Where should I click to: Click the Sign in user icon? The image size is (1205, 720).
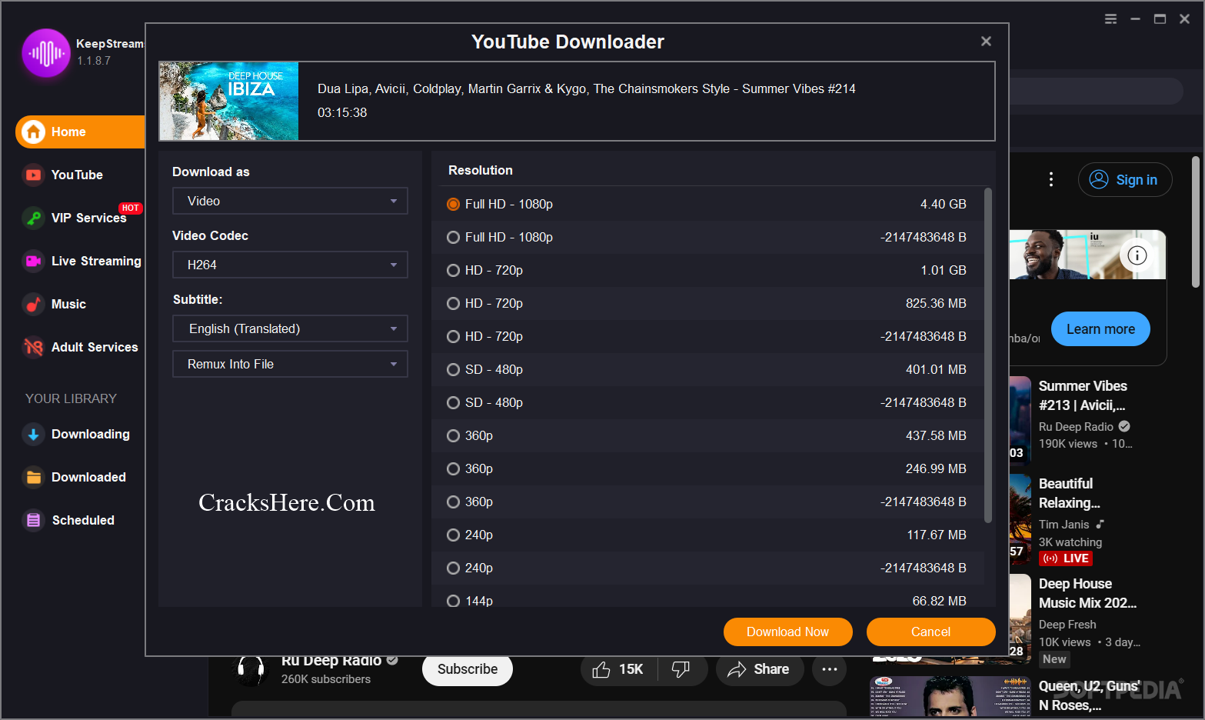(x=1099, y=180)
